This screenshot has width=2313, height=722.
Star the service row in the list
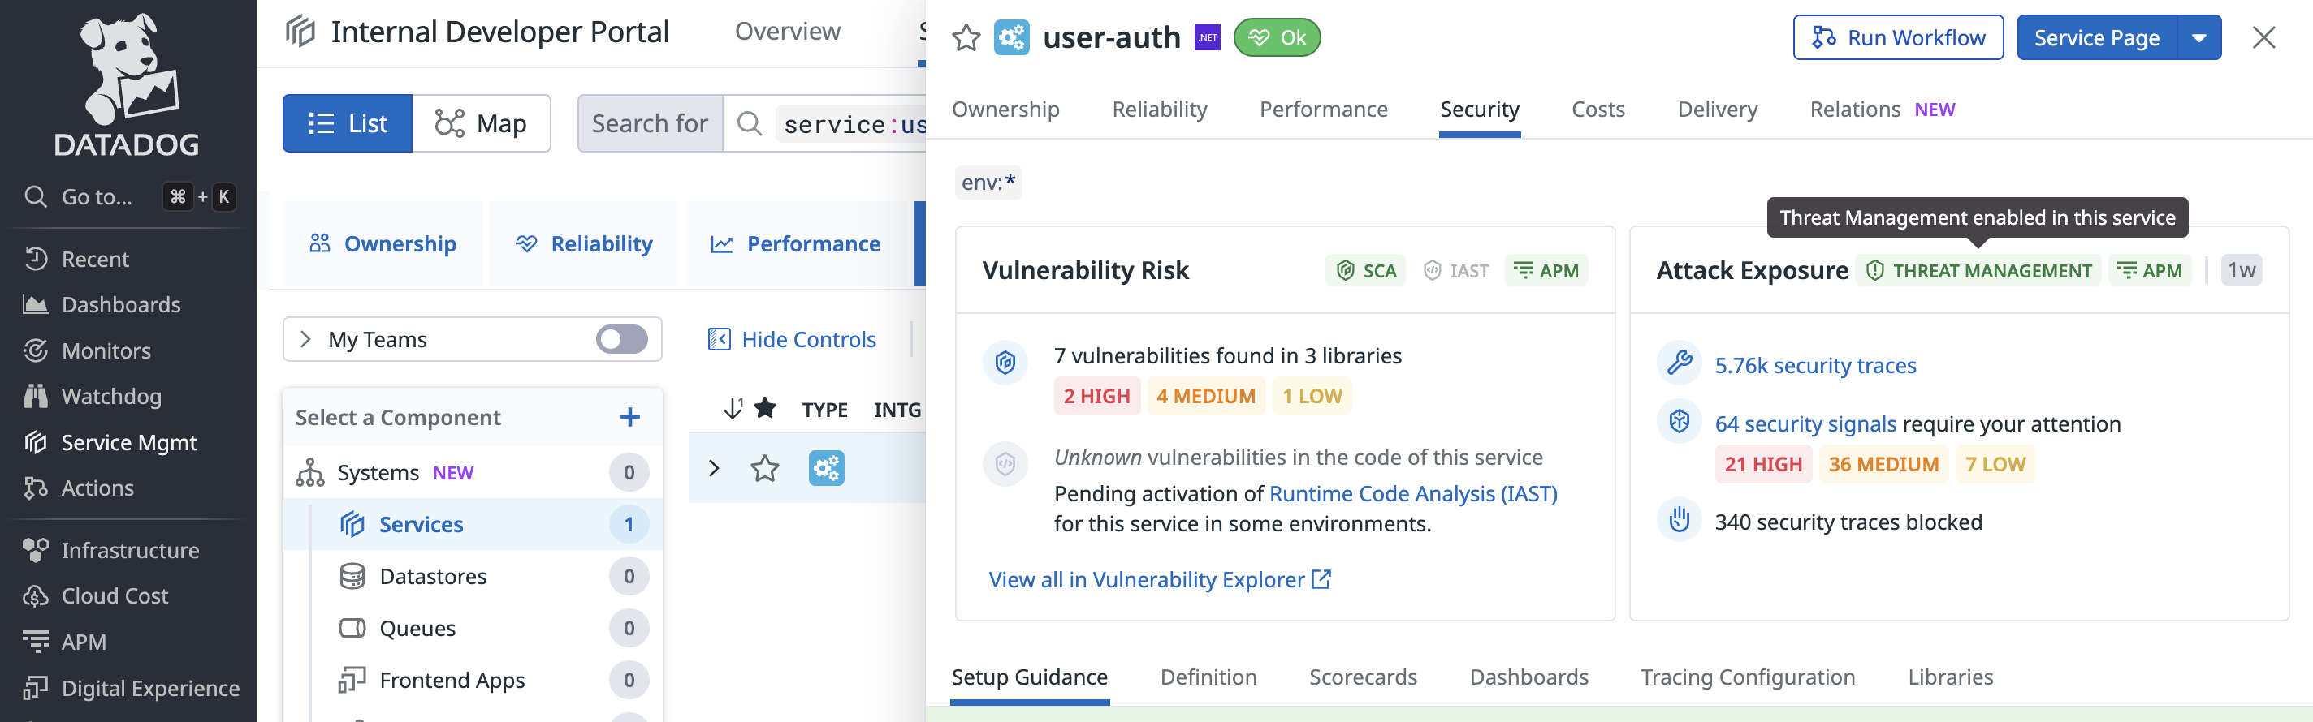[x=765, y=468]
